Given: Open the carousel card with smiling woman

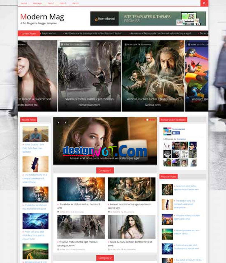Looking at the screenshot, I should (38, 76).
